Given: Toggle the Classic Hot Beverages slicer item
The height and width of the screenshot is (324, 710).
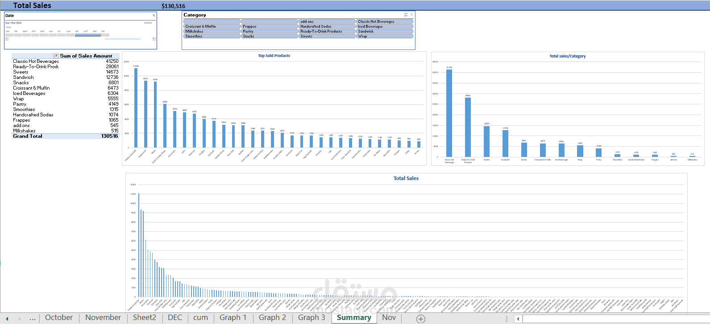Looking at the screenshot, I should pos(385,21).
